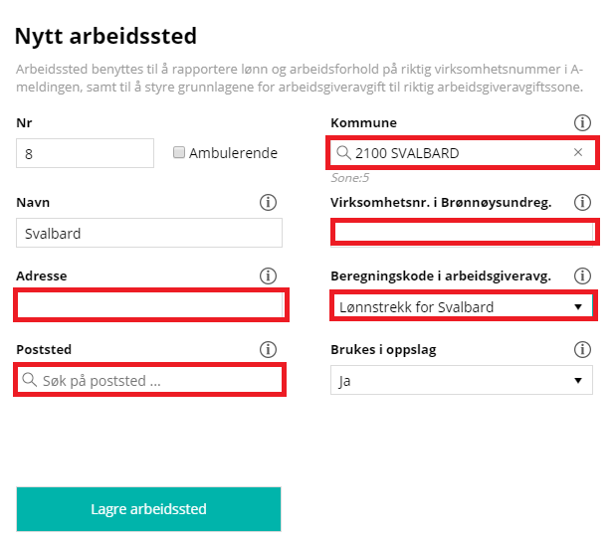Viewport: 615px width, 548px height.
Task: Focus the Navn field containing Svalbard
Action: point(149,233)
